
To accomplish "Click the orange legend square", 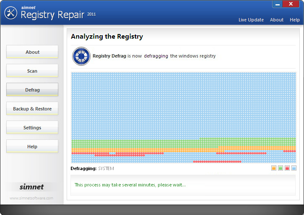I will pyautogui.click(x=274, y=168).
